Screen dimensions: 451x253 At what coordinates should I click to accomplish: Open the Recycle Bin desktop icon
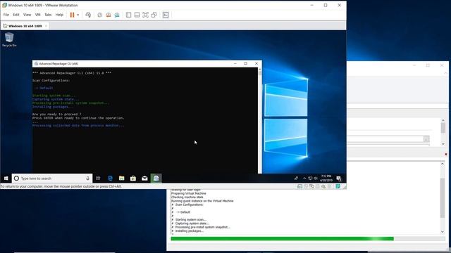[9, 39]
